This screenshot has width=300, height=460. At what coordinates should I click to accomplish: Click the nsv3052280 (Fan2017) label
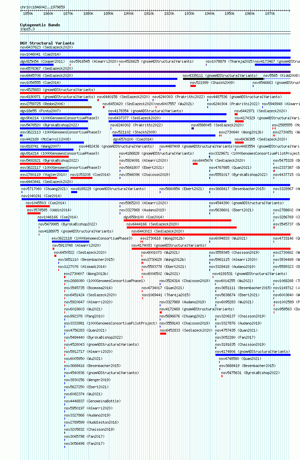[x=236, y=337]
